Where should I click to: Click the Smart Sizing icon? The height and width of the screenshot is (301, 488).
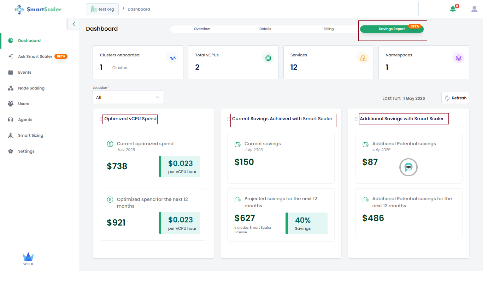point(11,135)
